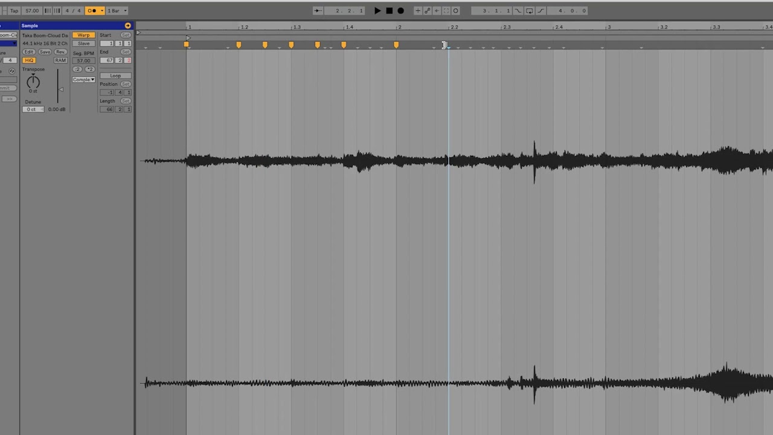Open the 1 Bar quantization dropdown

(117, 10)
